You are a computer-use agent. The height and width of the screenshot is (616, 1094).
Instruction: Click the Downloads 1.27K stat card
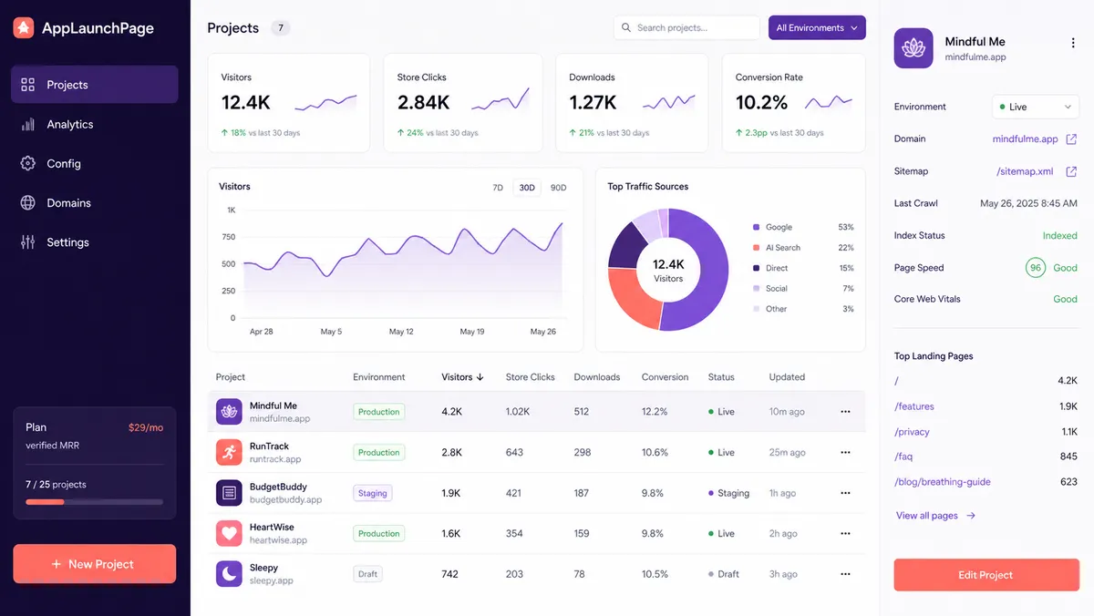click(632, 103)
